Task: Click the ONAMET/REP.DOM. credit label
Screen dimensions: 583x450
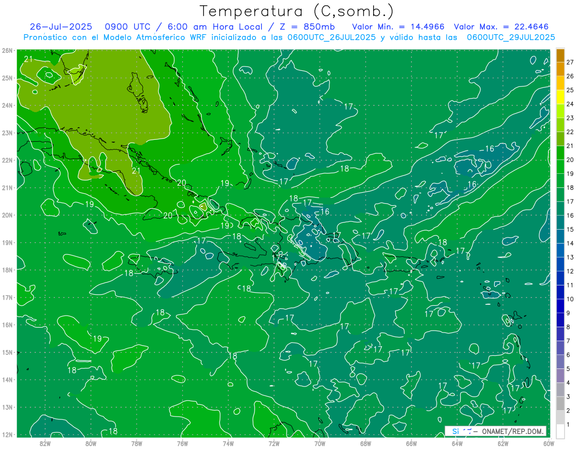Action: pos(512,431)
